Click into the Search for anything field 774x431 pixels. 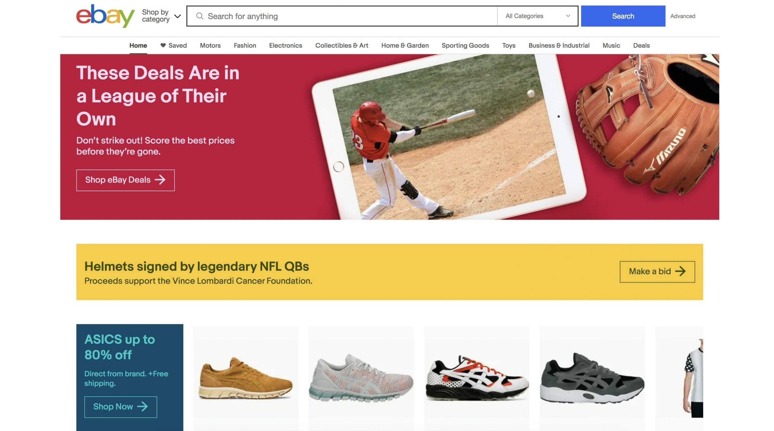342,16
